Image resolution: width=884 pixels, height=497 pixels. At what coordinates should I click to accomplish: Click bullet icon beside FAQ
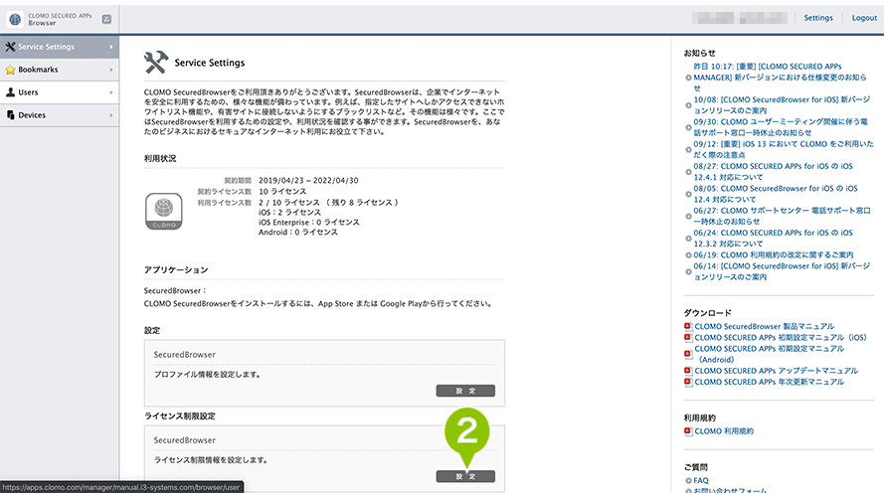point(688,481)
